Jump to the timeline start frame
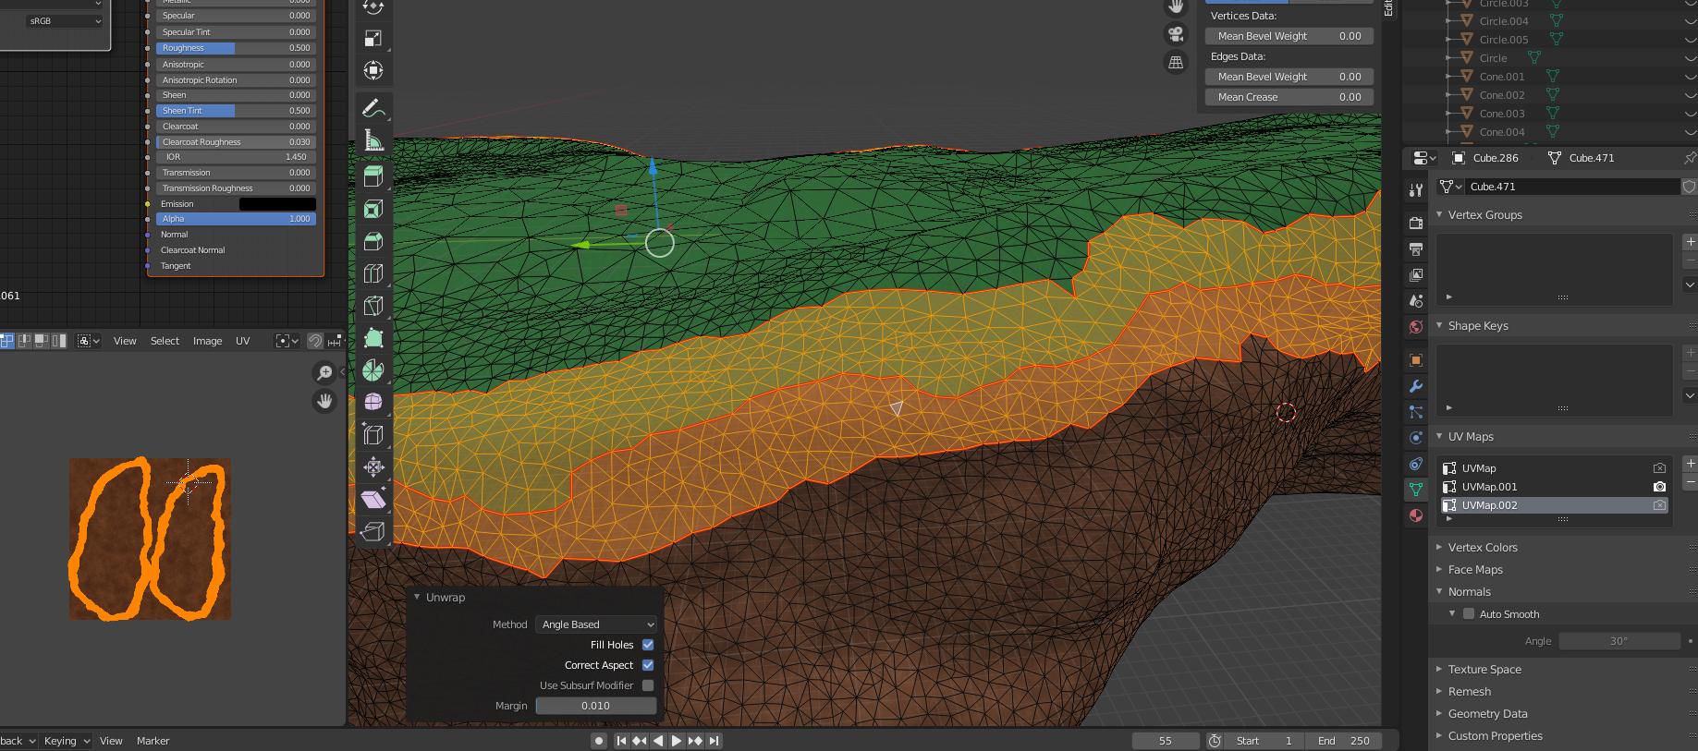The width and height of the screenshot is (1698, 751). click(x=621, y=741)
